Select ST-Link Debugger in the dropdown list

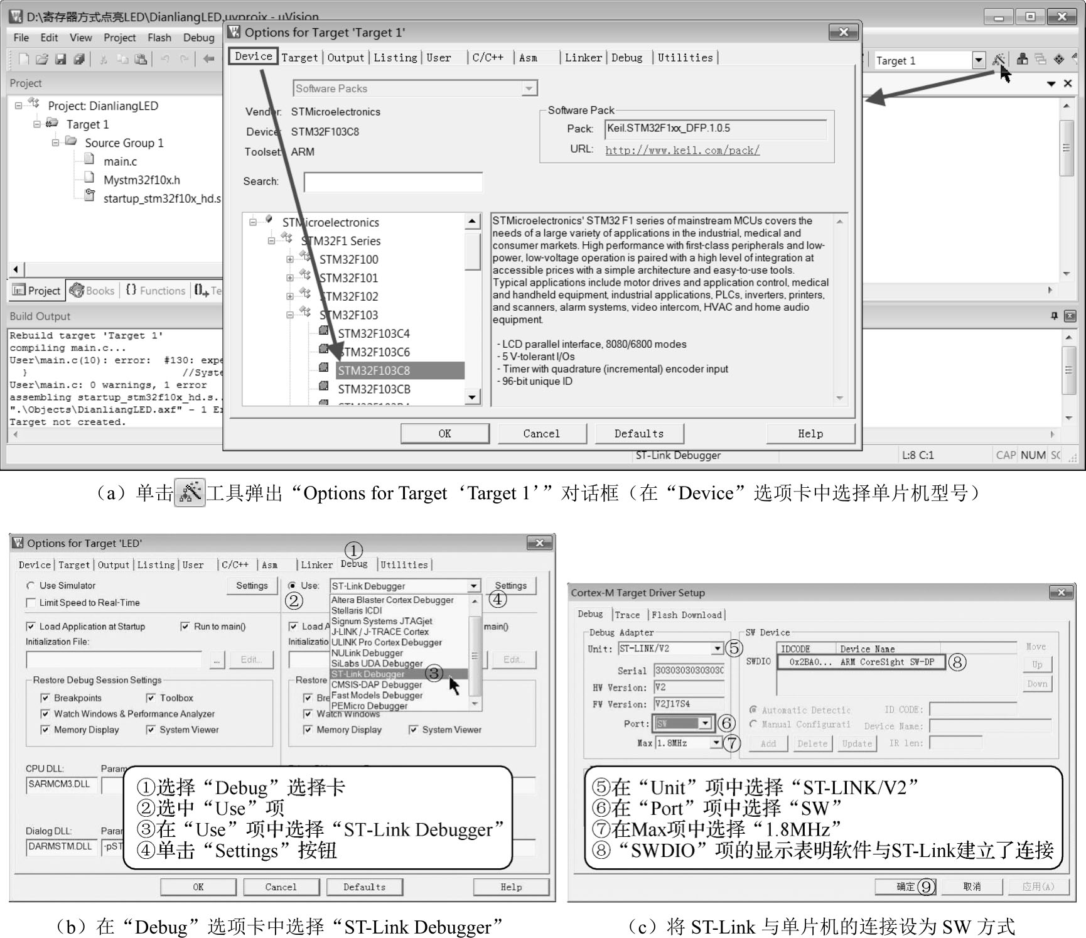coord(399,674)
